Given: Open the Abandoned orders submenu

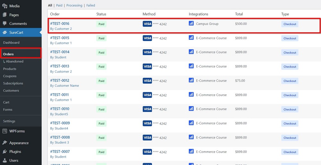Looking at the screenshot, I should 14,61.
